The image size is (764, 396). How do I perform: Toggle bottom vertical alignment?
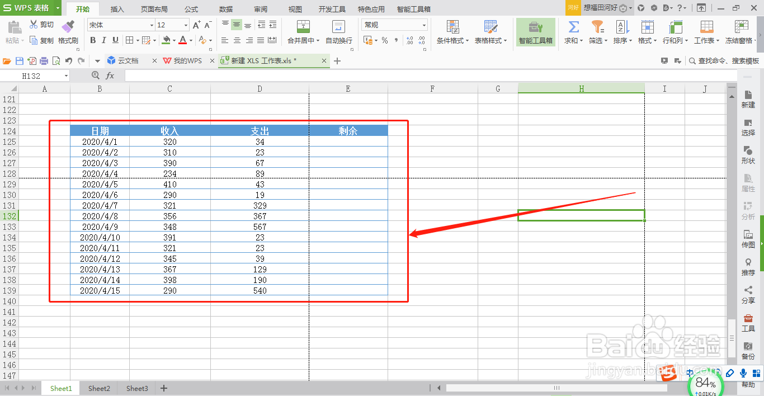click(x=248, y=25)
